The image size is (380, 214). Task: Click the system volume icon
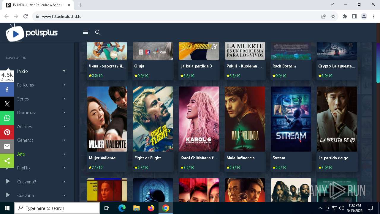(x=342, y=208)
